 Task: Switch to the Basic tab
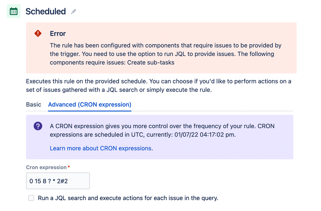tap(33, 105)
